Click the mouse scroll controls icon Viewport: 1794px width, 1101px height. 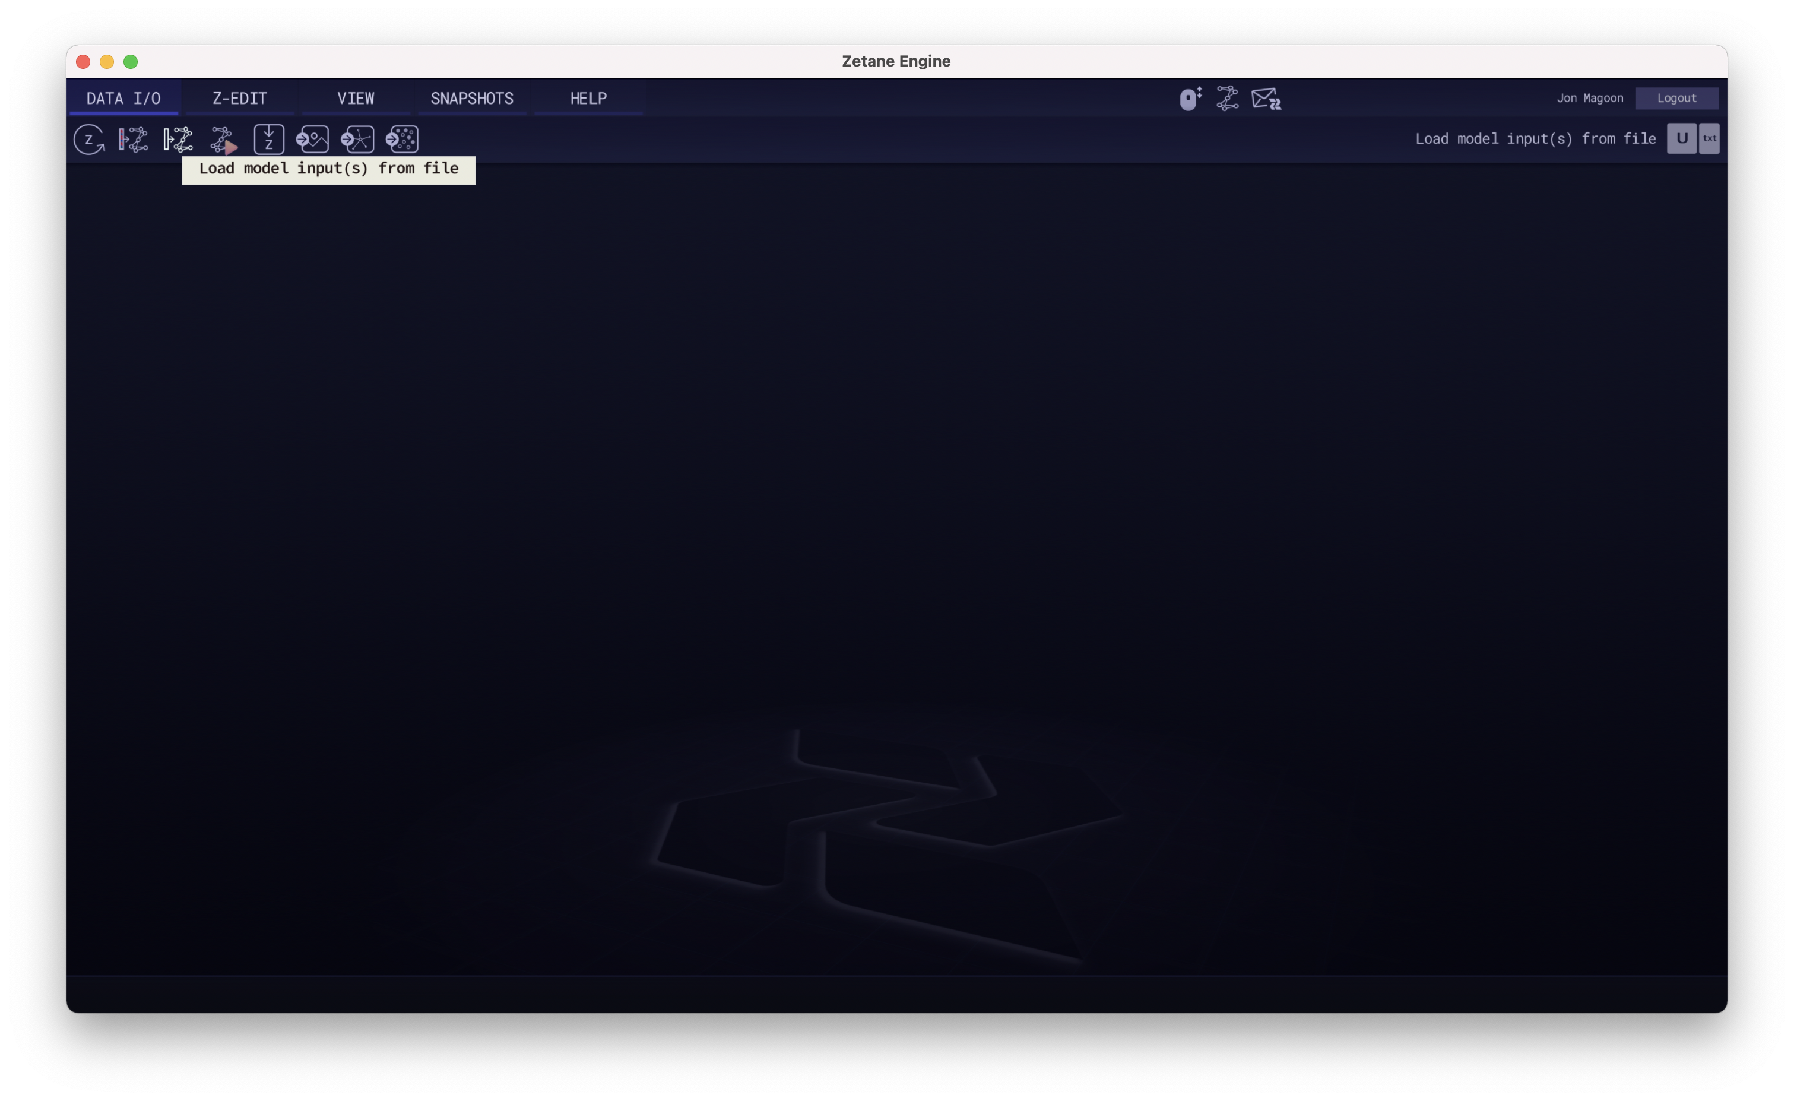tap(1190, 99)
